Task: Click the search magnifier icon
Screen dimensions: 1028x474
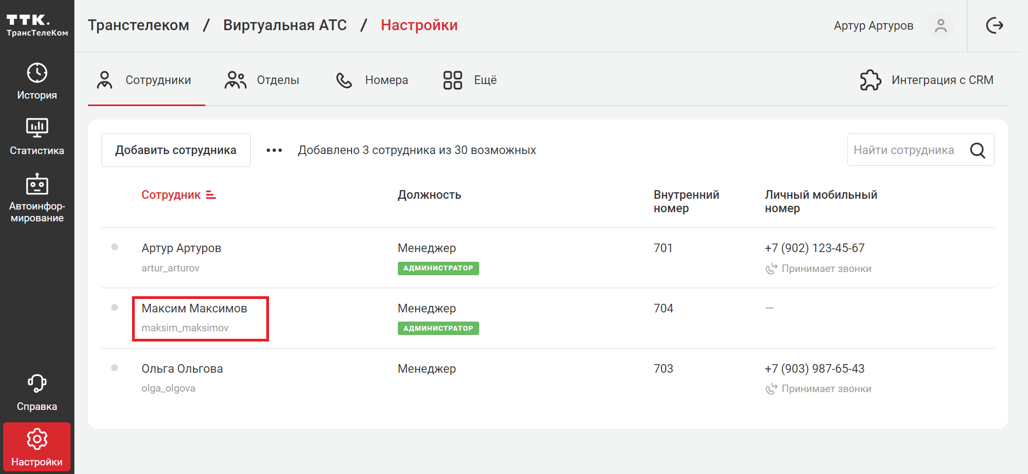Action: point(977,150)
